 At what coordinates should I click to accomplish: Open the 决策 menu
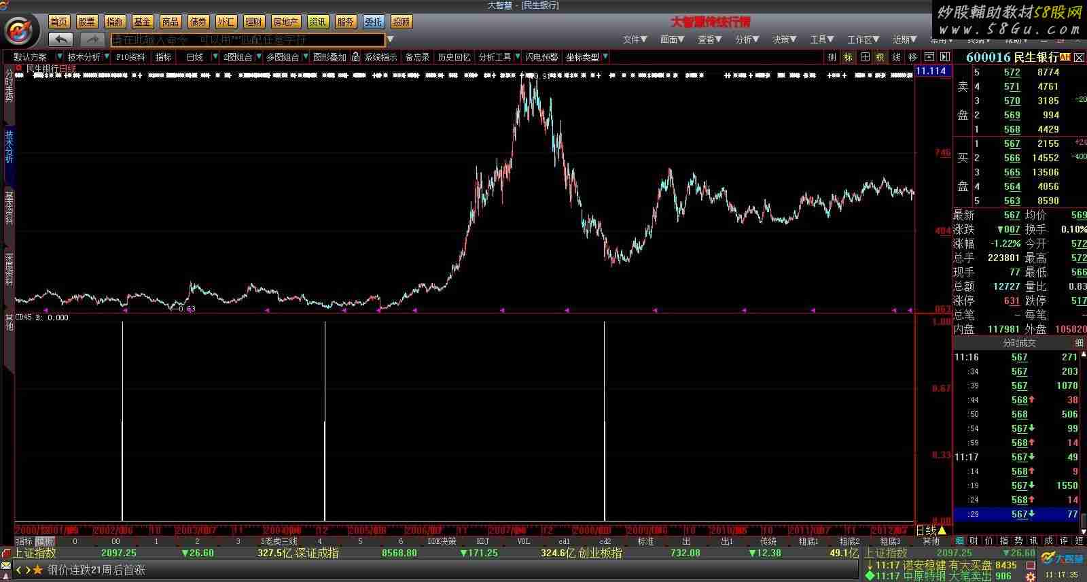pyautogui.click(x=784, y=39)
